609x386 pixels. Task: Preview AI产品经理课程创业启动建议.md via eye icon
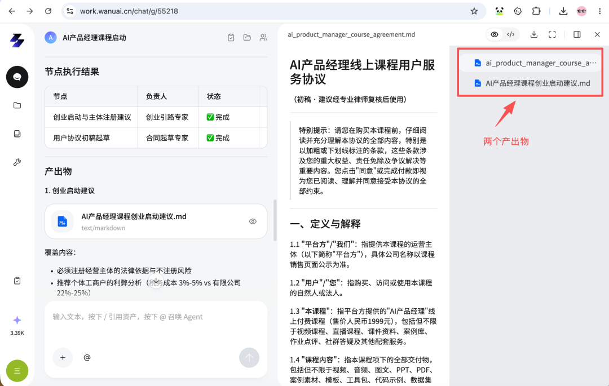tap(253, 221)
